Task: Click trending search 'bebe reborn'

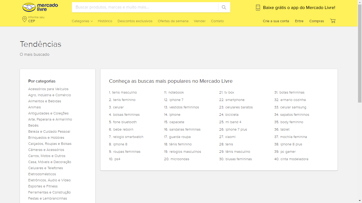Action: coord(123,130)
